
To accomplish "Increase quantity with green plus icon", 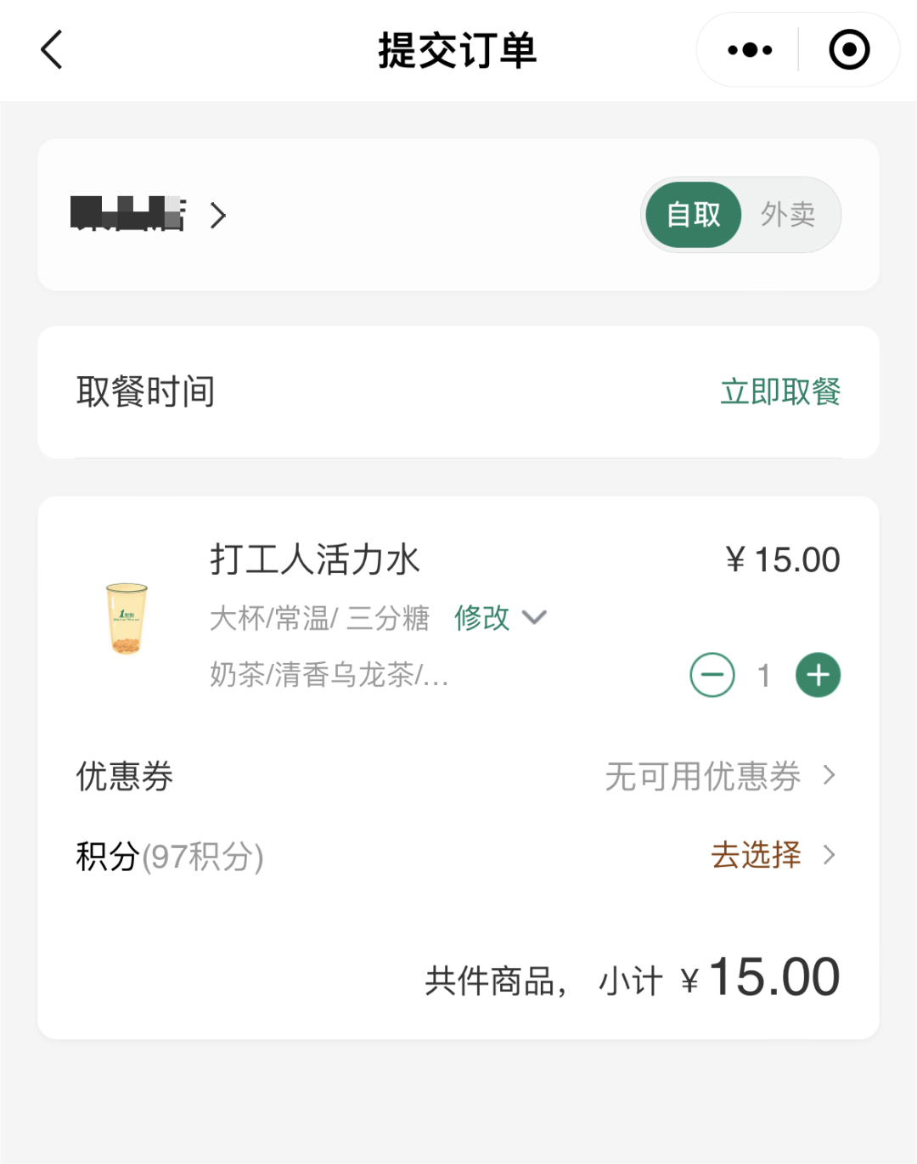I will click(x=818, y=675).
